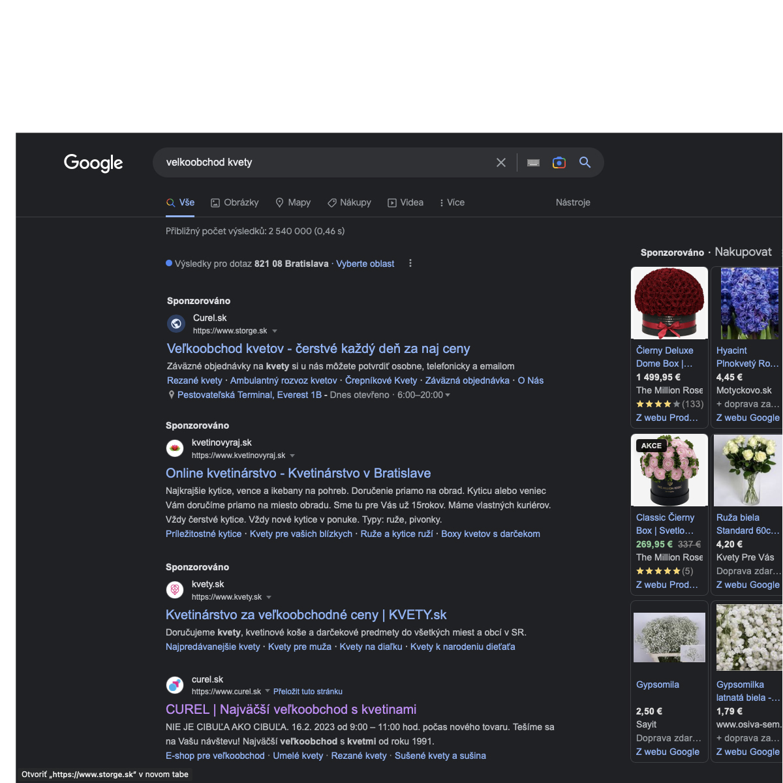Screen dimensions: 783x783
Task: Click the Google logo
Action: point(93,162)
